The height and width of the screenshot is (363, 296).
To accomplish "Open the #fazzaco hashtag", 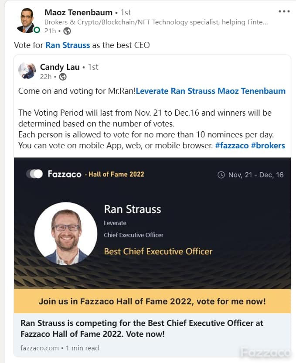I will pyautogui.click(x=232, y=146).
